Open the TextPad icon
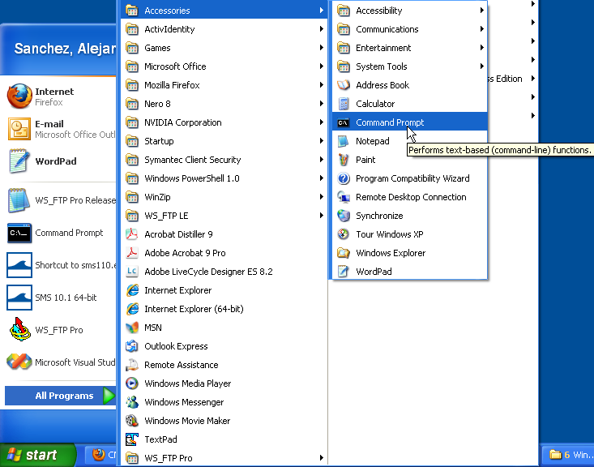 coord(132,439)
